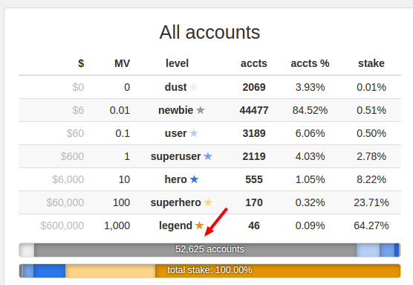Click the '0.09%' accounts percentage
413x285 pixels.
click(310, 225)
